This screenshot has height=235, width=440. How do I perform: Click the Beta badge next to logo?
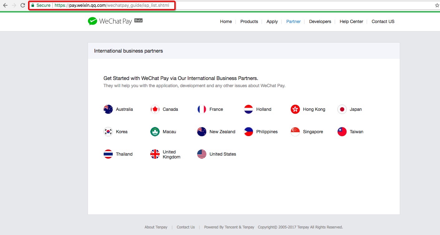(138, 21)
